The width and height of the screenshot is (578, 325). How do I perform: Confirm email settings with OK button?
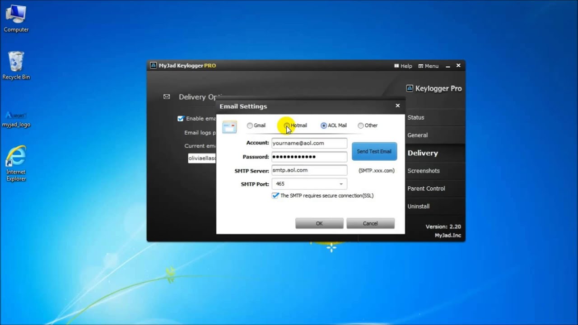click(x=319, y=223)
